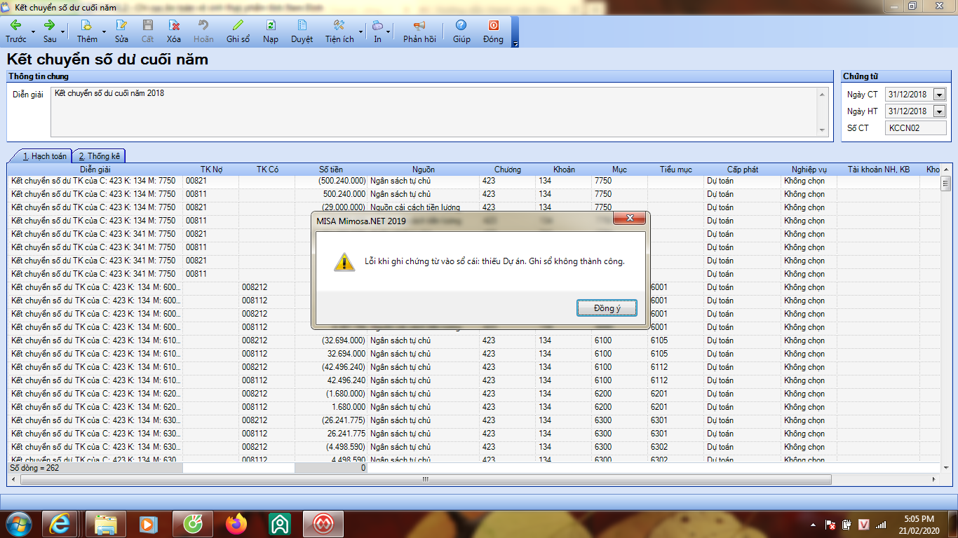The height and width of the screenshot is (538, 958).
Task: Click the Thêm new document icon
Action: click(x=87, y=25)
